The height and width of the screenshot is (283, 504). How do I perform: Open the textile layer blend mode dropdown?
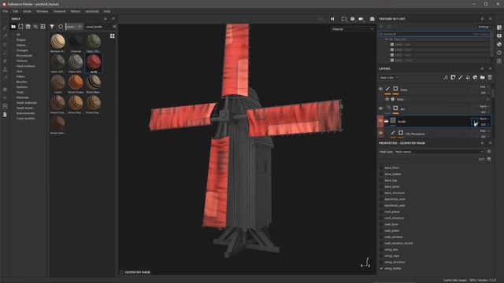point(484,119)
